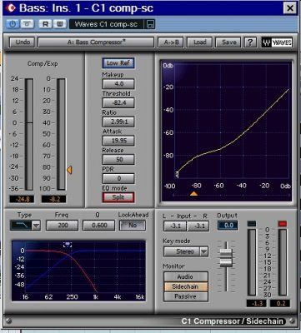Click the red right channel clip indicator
The width and height of the screenshot is (301, 333).
coord(283,224)
